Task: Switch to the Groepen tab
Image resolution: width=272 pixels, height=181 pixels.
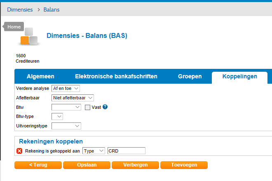Action: click(190, 77)
